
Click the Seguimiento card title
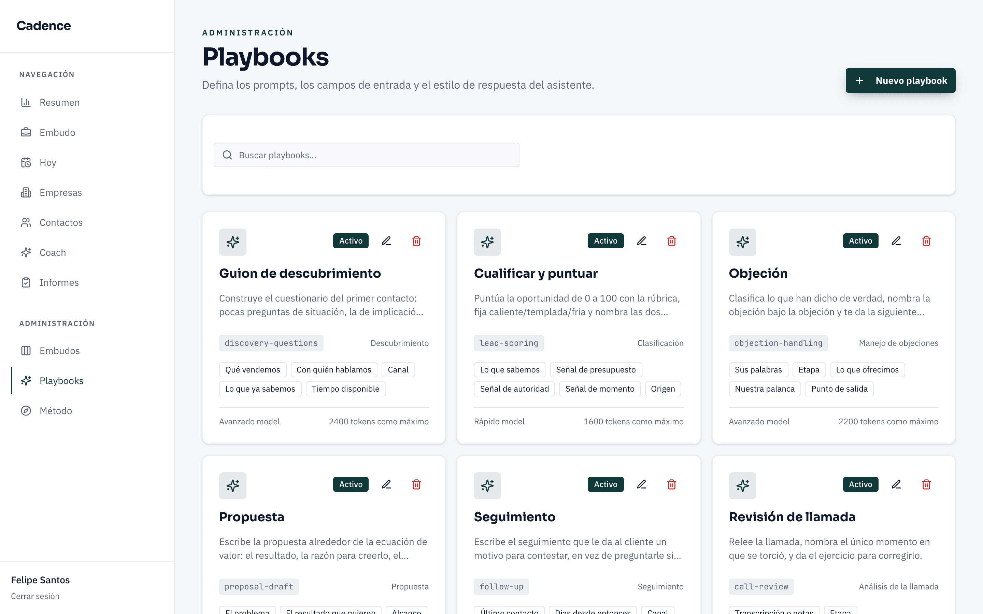(x=515, y=517)
